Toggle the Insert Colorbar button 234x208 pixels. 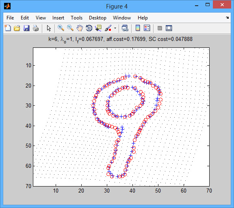click(138, 28)
